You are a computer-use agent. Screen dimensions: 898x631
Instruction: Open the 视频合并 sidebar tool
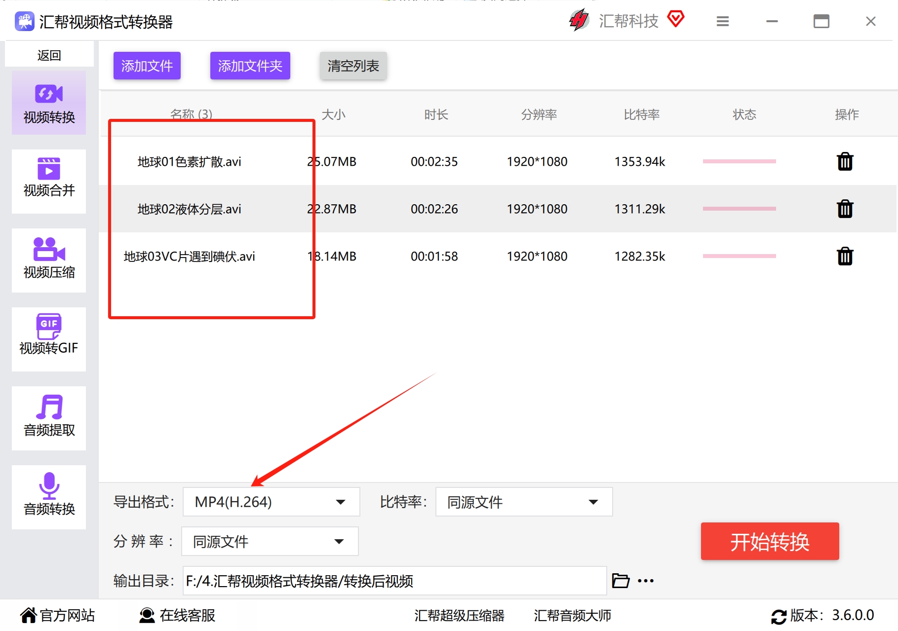point(49,182)
